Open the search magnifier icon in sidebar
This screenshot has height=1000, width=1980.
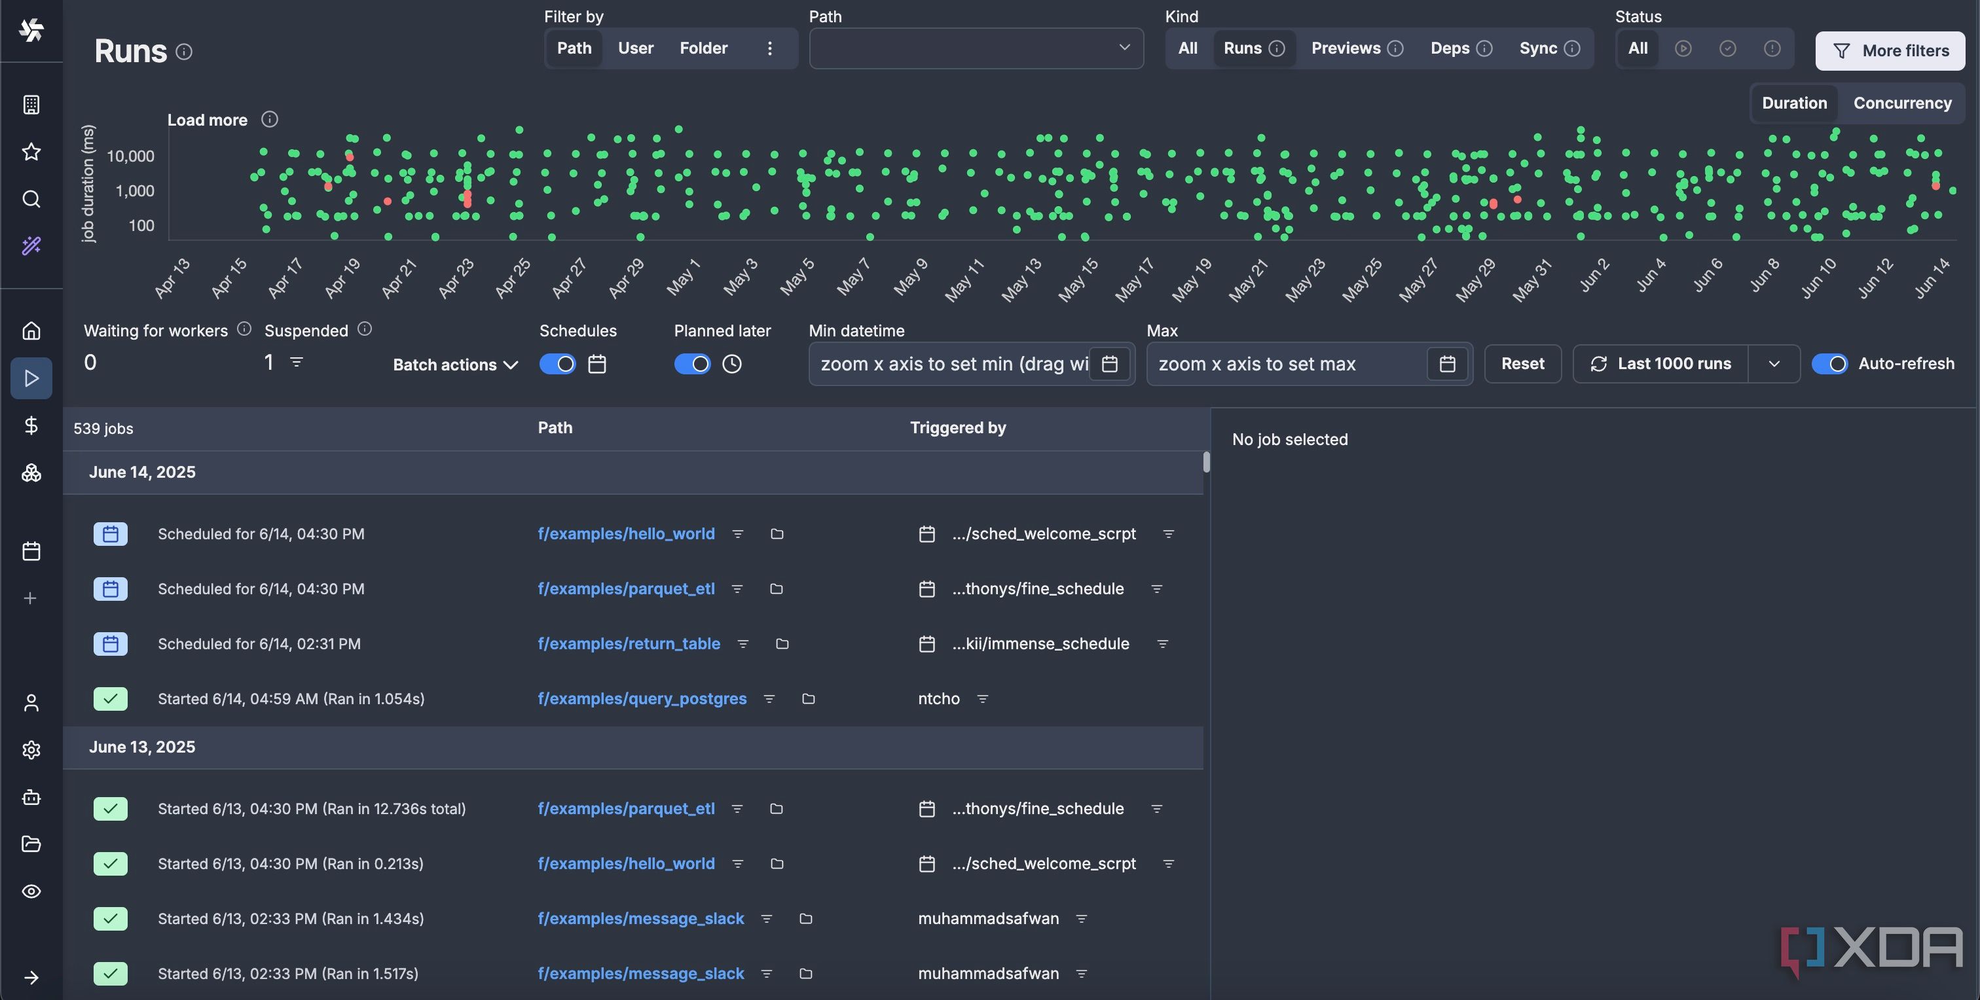[x=31, y=199]
